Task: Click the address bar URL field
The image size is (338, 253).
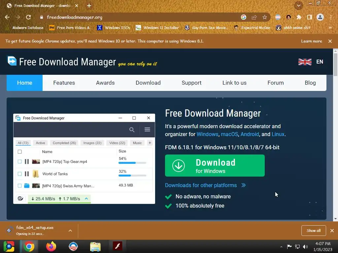Action: 138,17
